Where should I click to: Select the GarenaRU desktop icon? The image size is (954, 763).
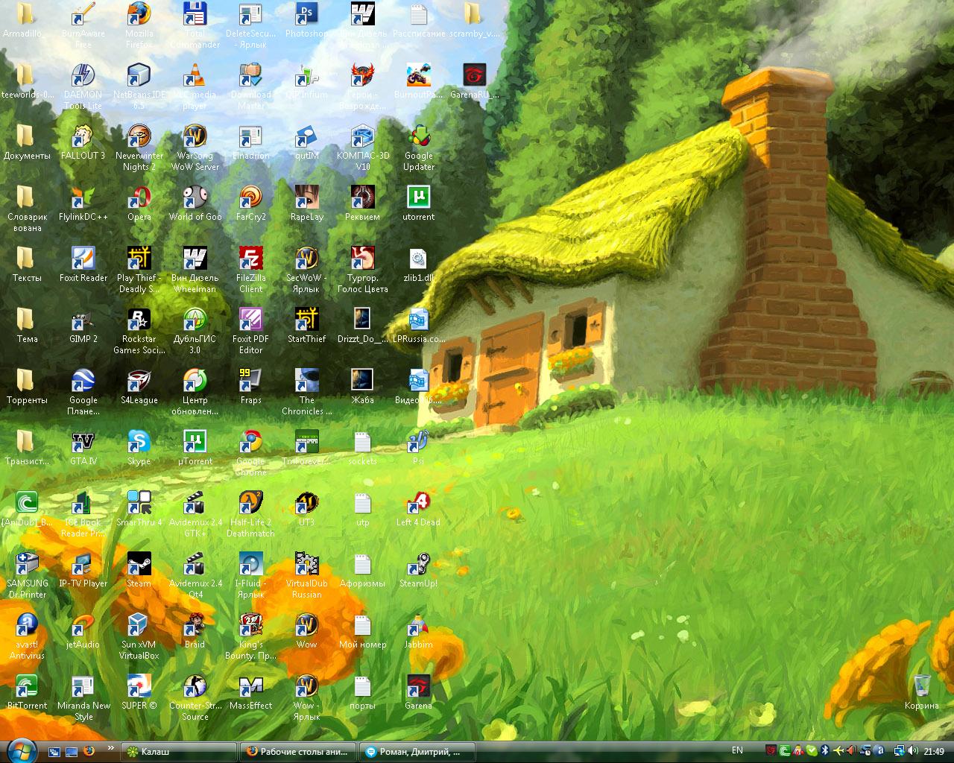[475, 81]
